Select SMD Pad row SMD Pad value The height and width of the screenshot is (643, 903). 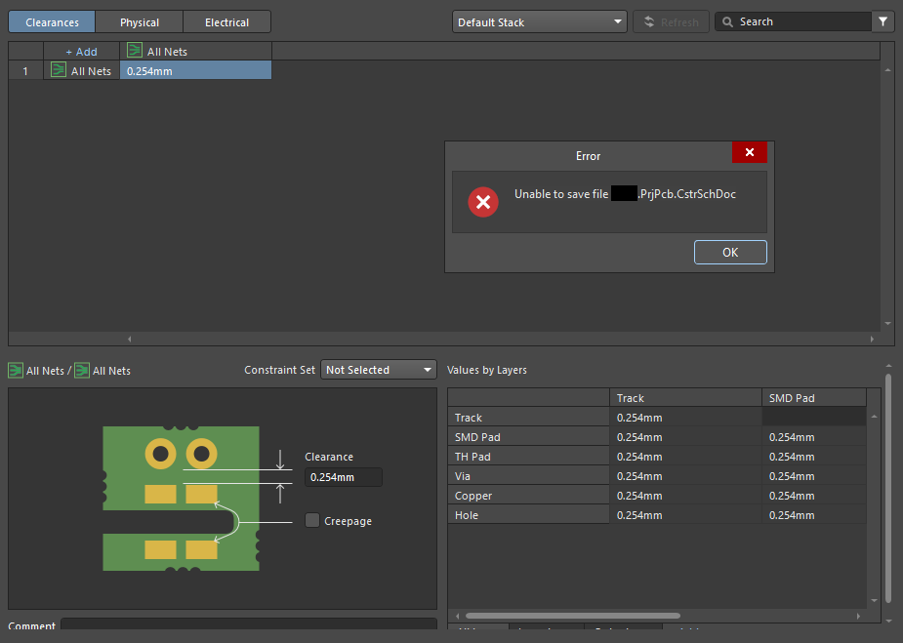(x=814, y=437)
